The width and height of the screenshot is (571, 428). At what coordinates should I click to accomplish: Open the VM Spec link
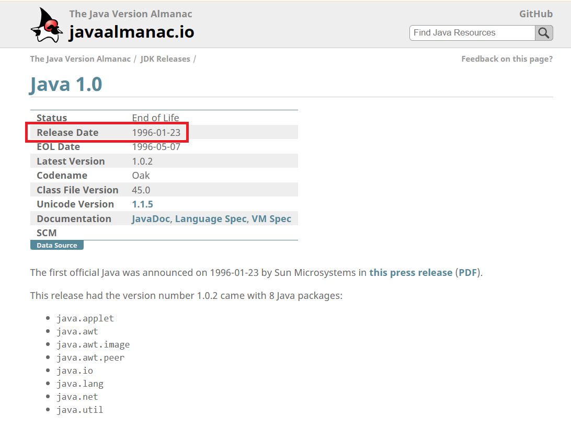pos(271,219)
